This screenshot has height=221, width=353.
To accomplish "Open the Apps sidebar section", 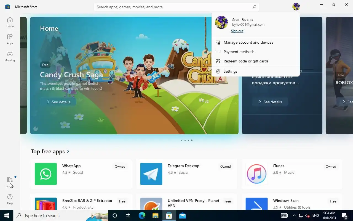I will [10, 39].
